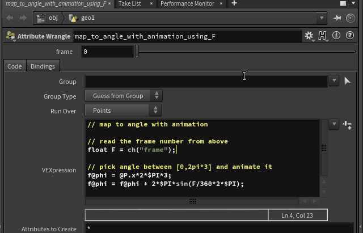Click the H Houdini help-links icon
Viewport: 363px width, 233px height.
[x=323, y=36]
